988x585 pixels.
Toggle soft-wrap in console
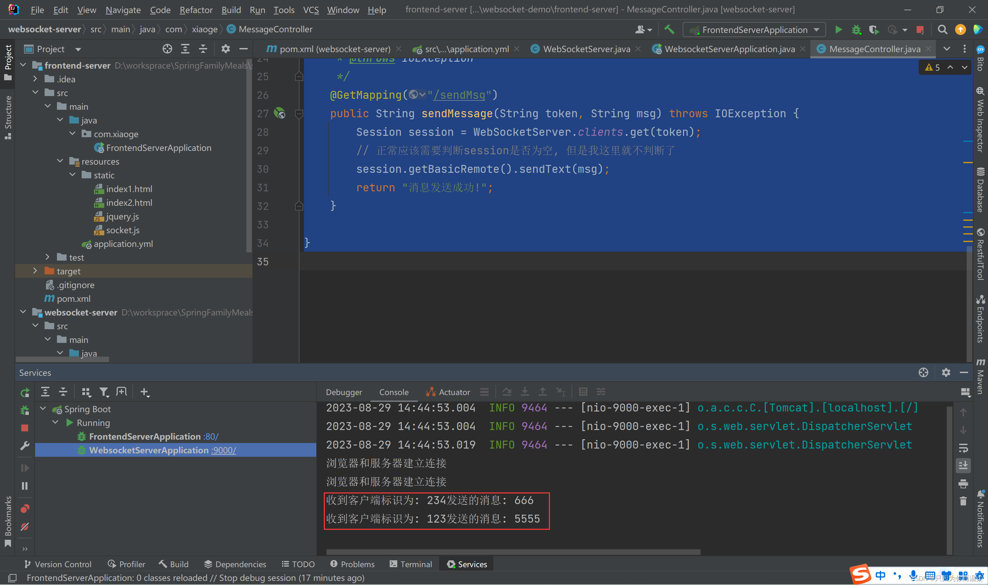coord(963,448)
